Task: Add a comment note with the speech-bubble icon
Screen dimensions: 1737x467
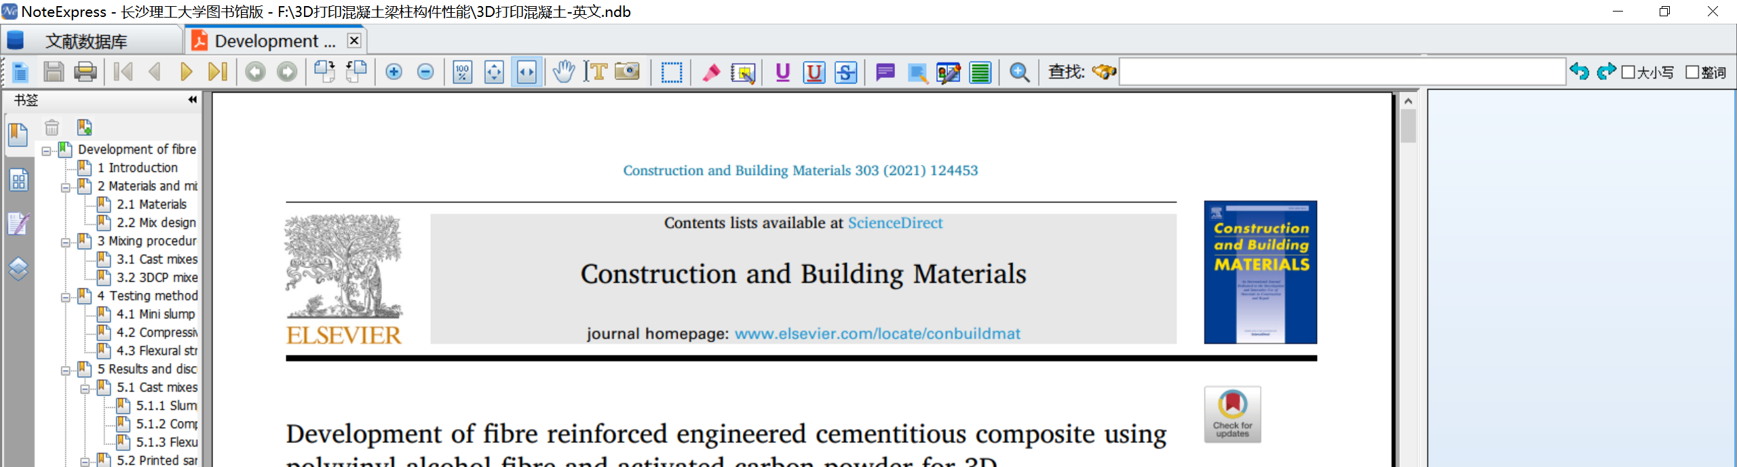Action: [x=885, y=72]
